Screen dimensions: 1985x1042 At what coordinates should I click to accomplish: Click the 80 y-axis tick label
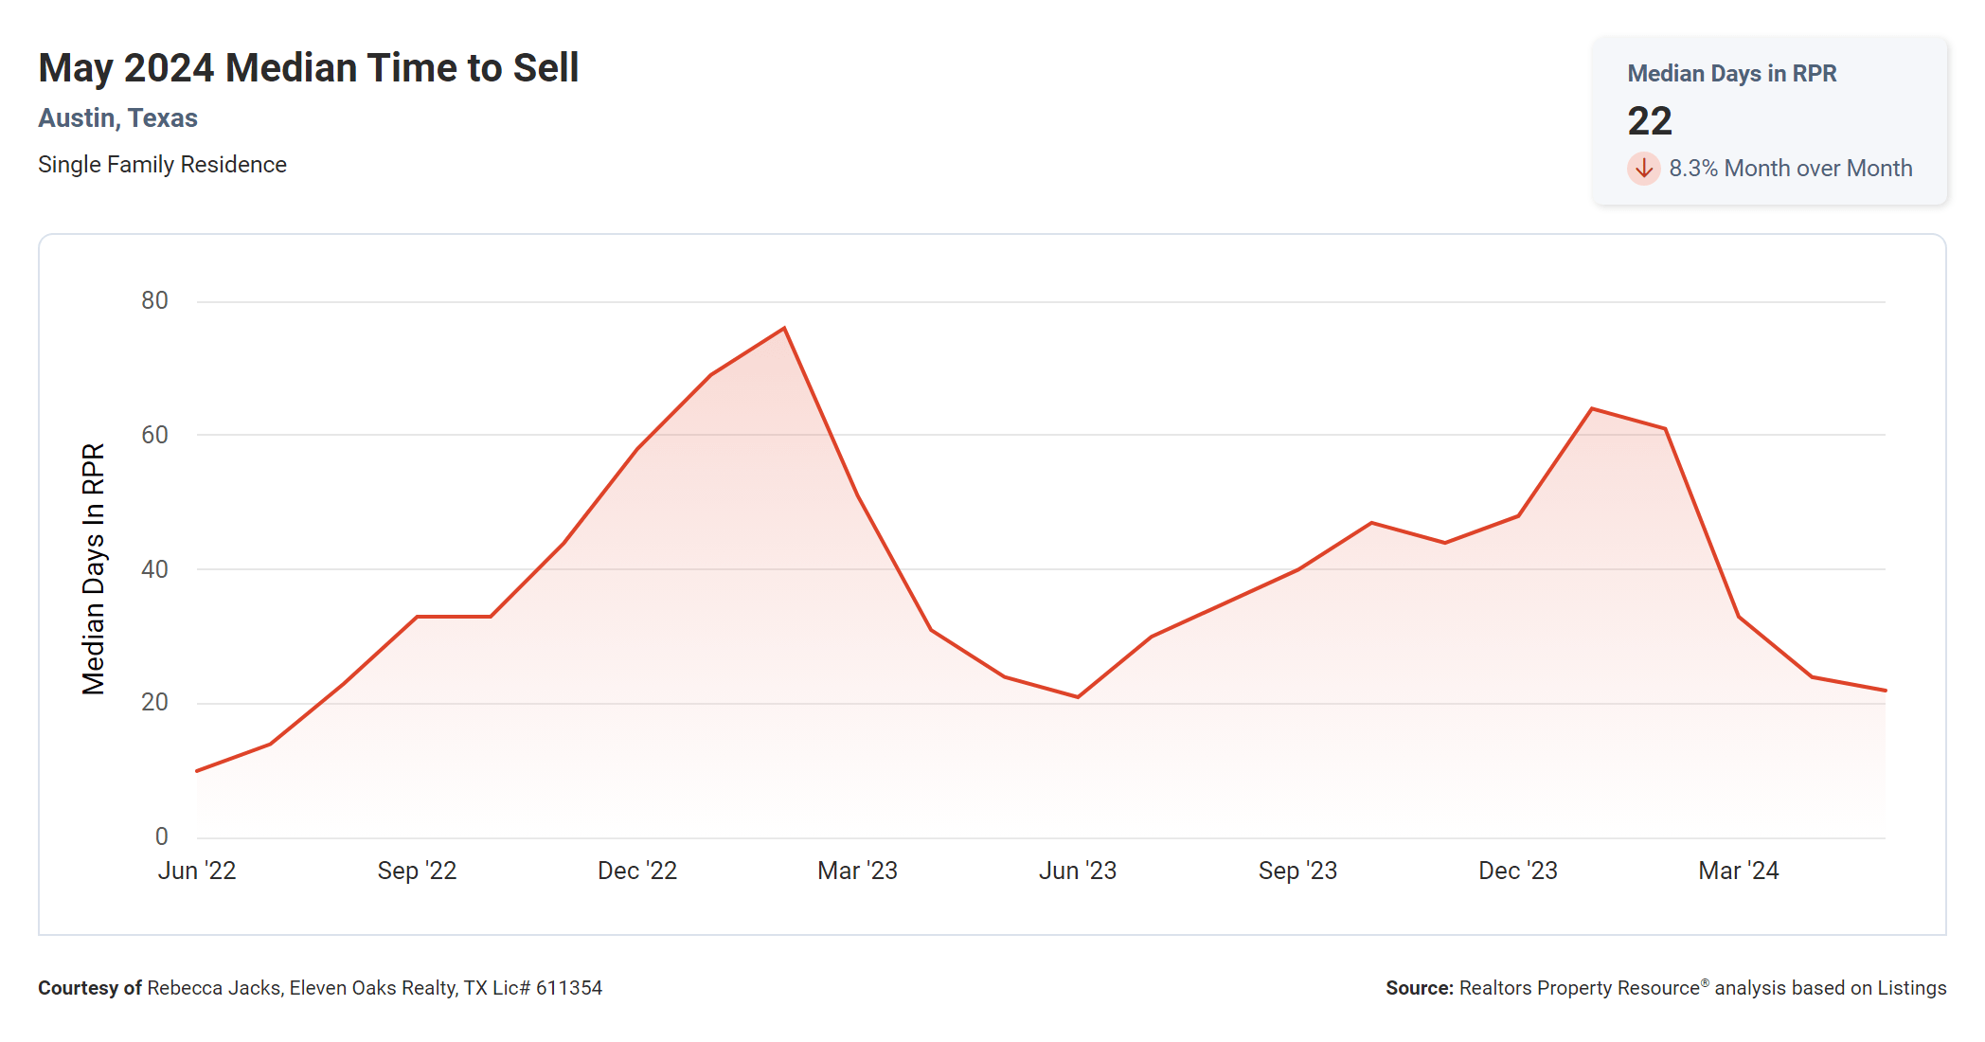click(154, 301)
